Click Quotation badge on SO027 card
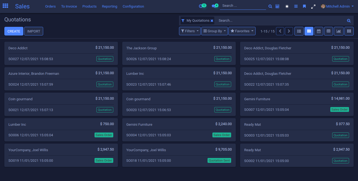358x181 pixels. (x=105, y=59)
